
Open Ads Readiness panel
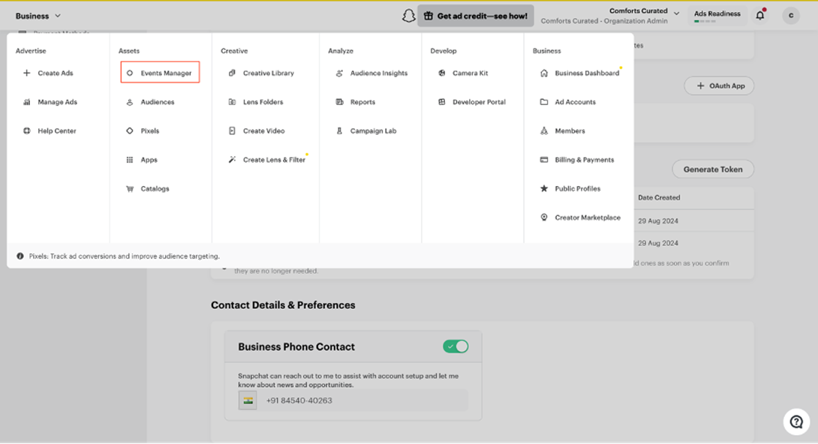coord(717,16)
